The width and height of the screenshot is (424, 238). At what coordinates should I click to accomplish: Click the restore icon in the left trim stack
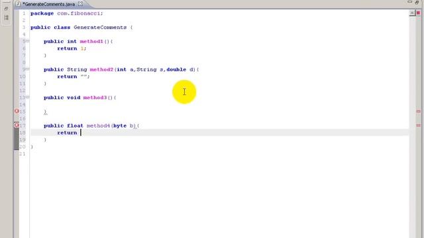(6, 9)
